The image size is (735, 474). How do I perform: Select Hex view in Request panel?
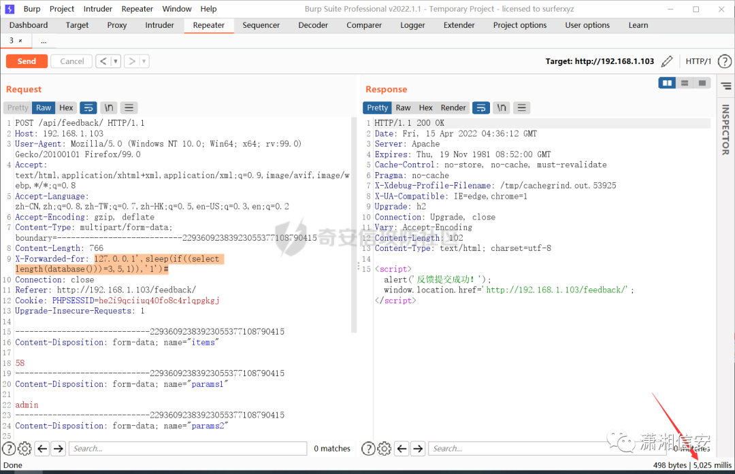tap(66, 107)
